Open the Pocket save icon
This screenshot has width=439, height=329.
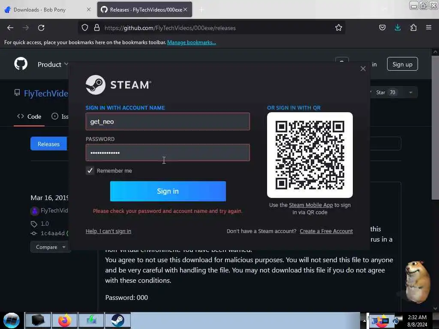coord(382,28)
